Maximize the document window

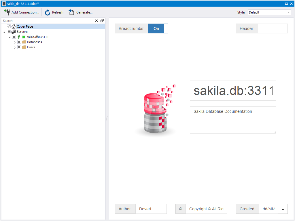click(286, 3)
